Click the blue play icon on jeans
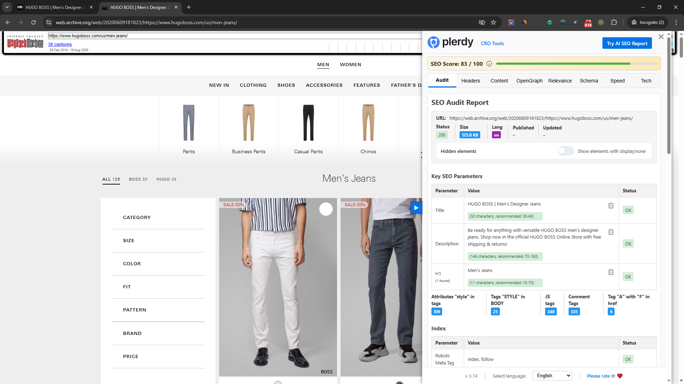 click(416, 208)
